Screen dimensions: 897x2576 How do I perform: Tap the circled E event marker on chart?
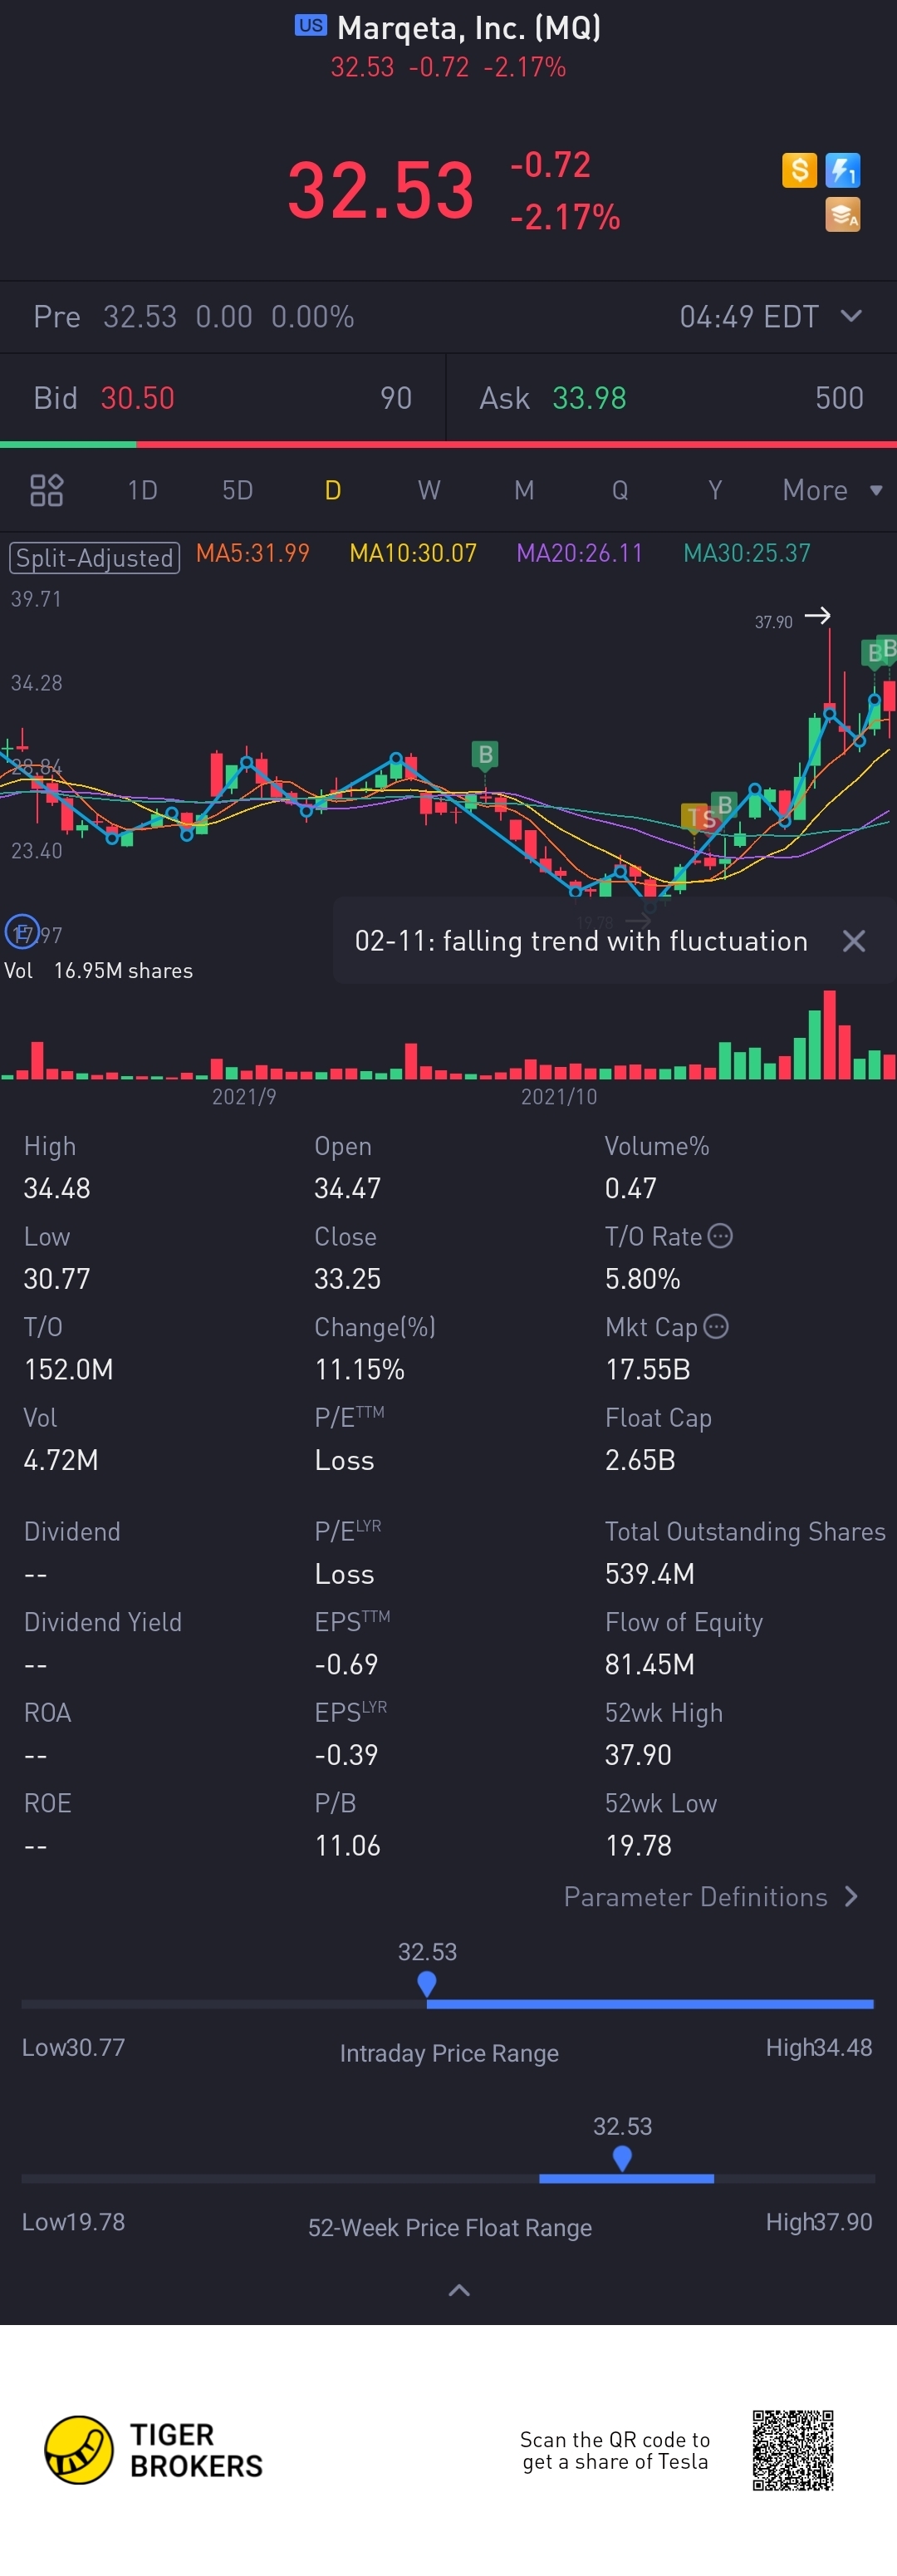click(x=22, y=931)
